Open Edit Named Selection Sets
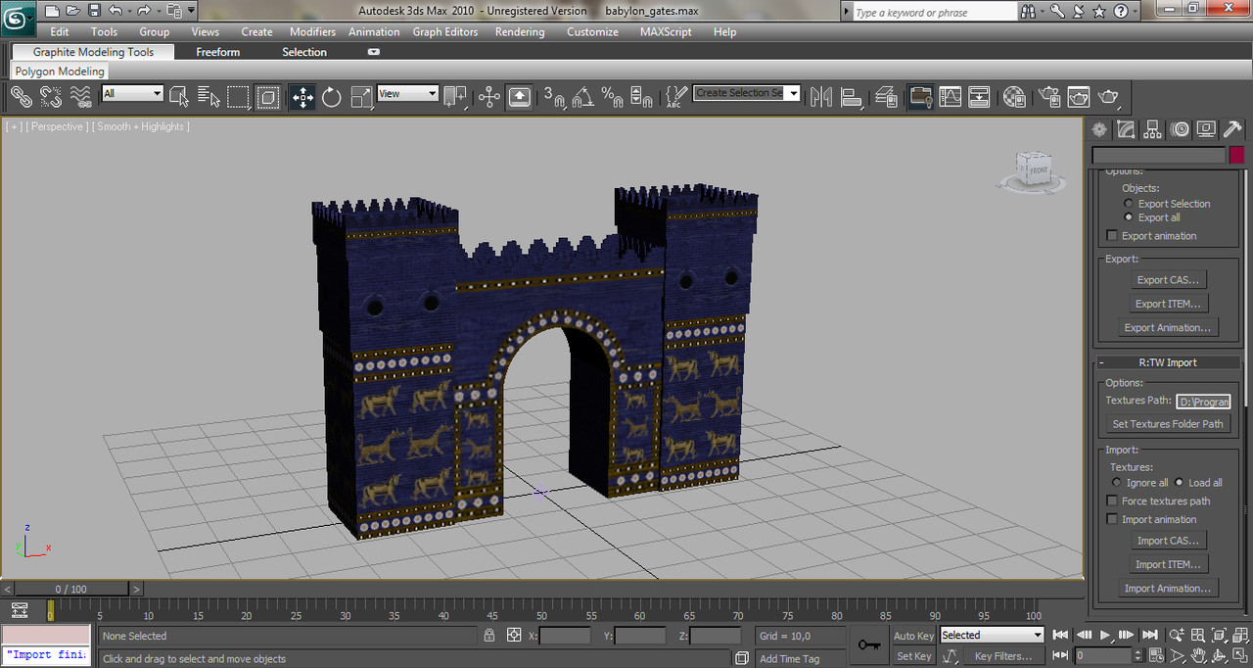The image size is (1253, 668). tap(676, 96)
